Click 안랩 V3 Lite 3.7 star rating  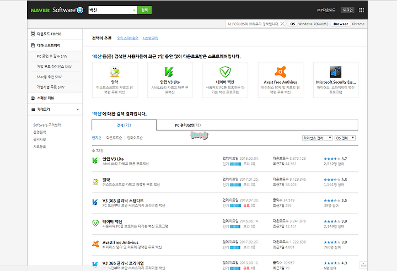335,159
